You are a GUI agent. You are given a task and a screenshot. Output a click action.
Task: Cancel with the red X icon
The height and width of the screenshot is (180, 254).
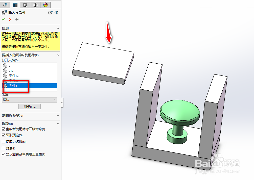click(10, 19)
